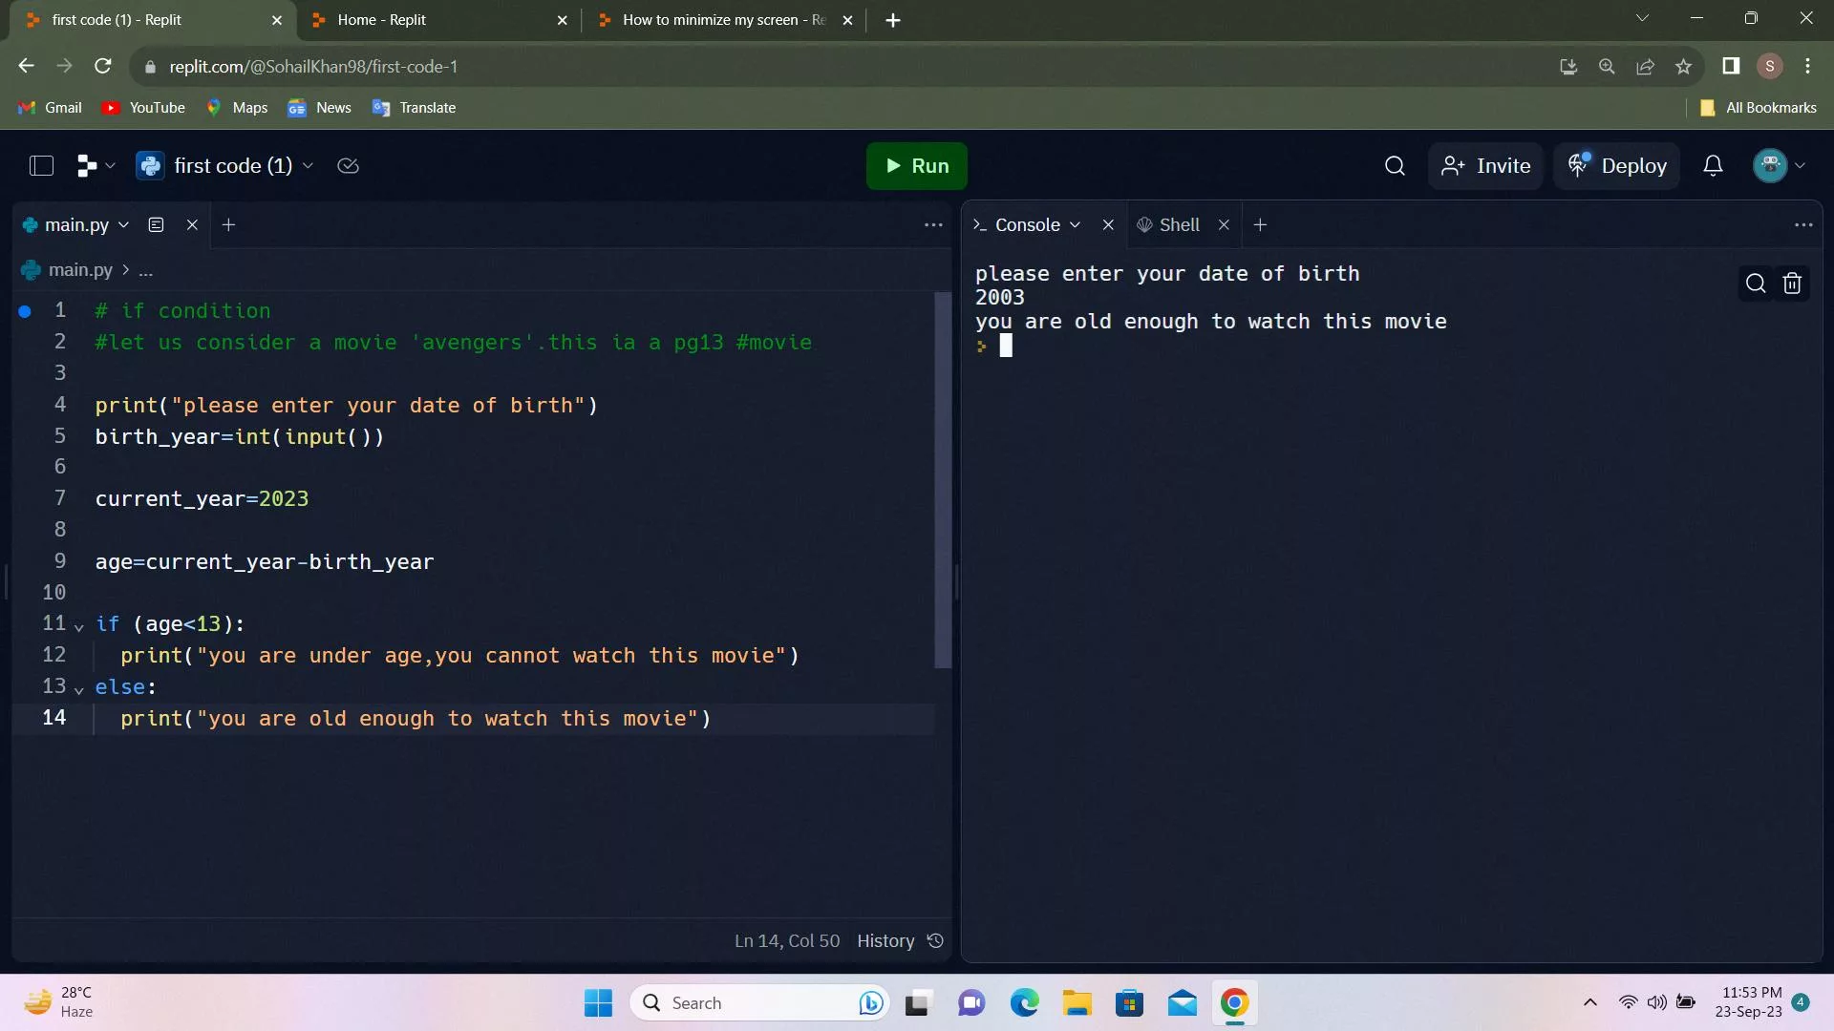Switch to the Shell tab
Viewport: 1834px width, 1031px height.
(1179, 224)
